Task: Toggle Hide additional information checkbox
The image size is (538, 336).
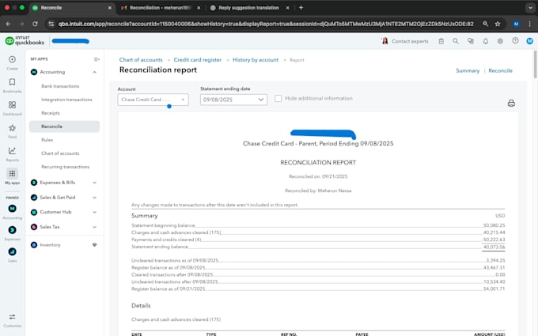Action: [x=278, y=98]
